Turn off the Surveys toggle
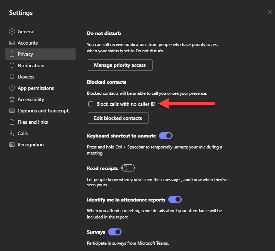Image resolution: width=275 pixels, height=251 pixels. tap(115, 232)
